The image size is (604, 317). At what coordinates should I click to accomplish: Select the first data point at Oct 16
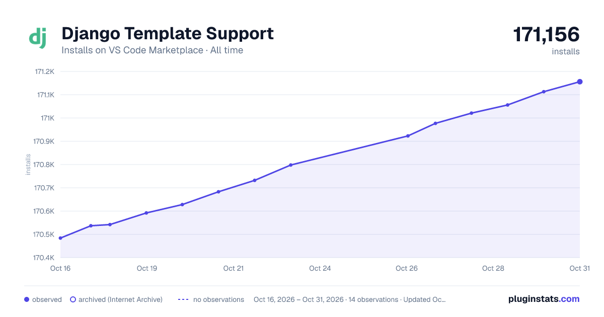point(60,238)
